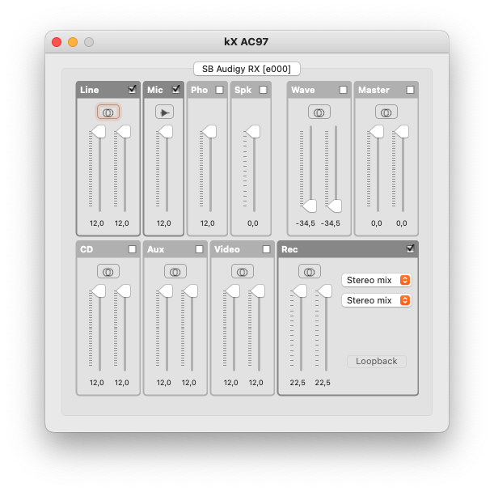The image size is (494, 492).
Task: Click the Rec left value 22,5
Action: point(298,383)
